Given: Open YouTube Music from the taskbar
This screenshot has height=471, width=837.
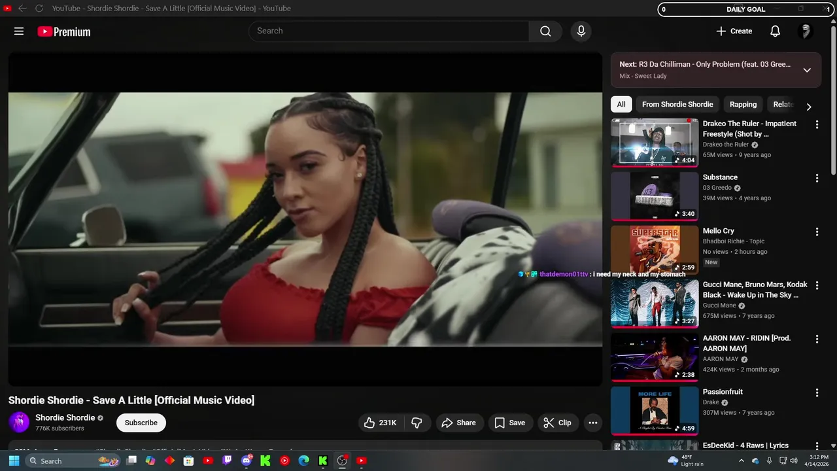Looking at the screenshot, I should (x=284, y=461).
